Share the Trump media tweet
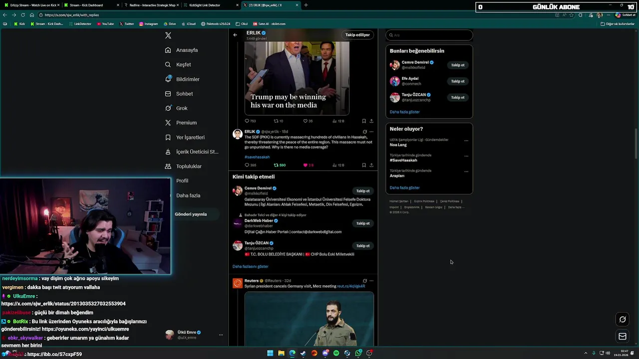Screen dimensions: 639x359 pyautogui.click(x=371, y=121)
